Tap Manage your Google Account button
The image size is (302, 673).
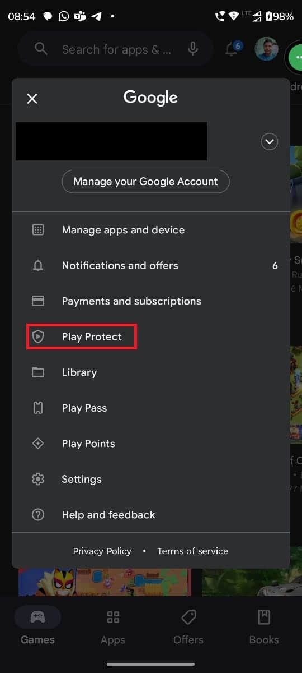pos(145,182)
